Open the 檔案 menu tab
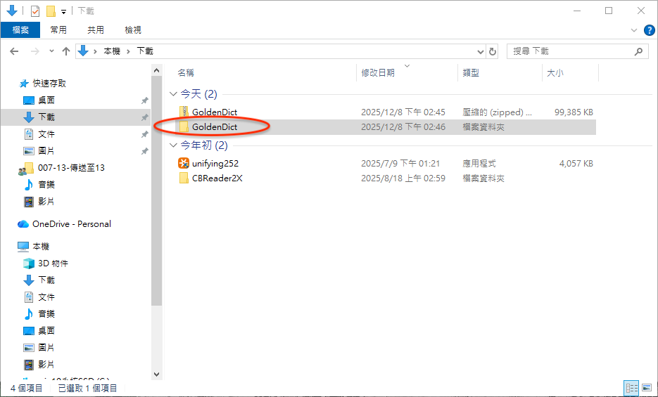The height and width of the screenshot is (397, 658). click(x=20, y=30)
